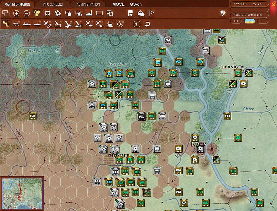Viewport: 277px width, 211px height.
Task: Select the 4=9 Soviet unit stack
Action: click(142, 182)
